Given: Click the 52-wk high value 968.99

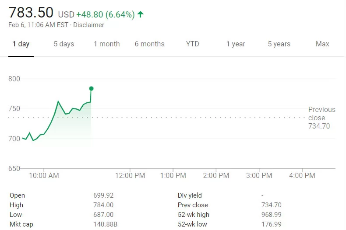Looking at the screenshot, I should (272, 215).
